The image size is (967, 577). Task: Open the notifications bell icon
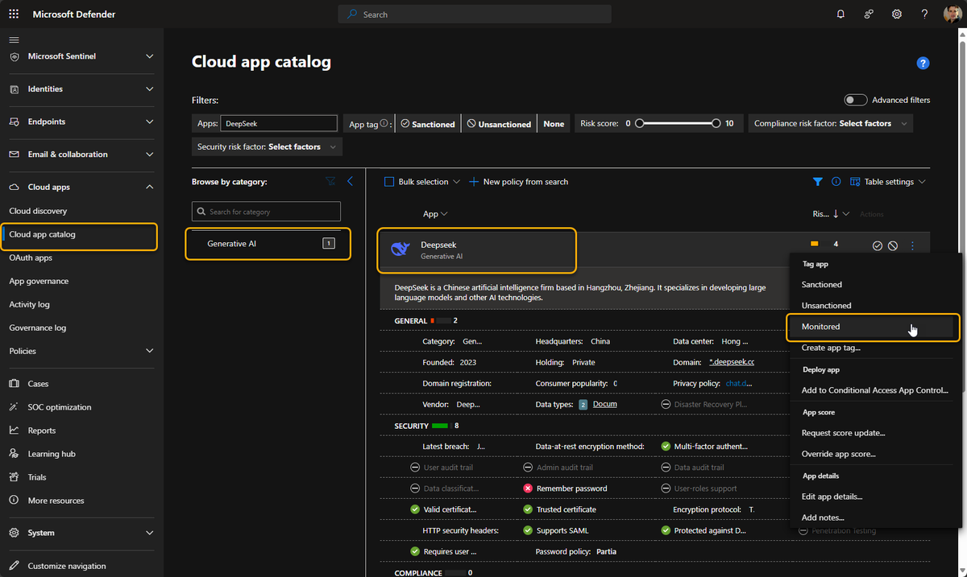840,14
